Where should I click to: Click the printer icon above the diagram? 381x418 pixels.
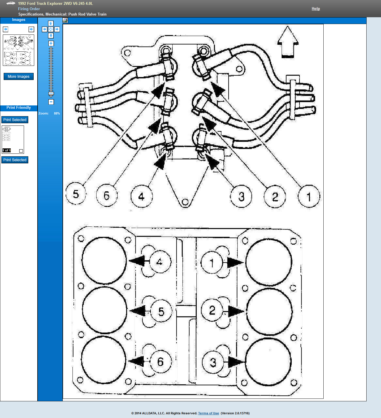pyautogui.click(x=65, y=20)
